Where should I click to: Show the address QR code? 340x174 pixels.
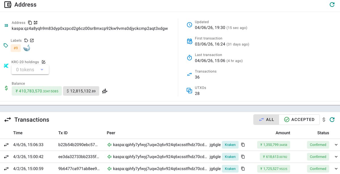coord(36,23)
